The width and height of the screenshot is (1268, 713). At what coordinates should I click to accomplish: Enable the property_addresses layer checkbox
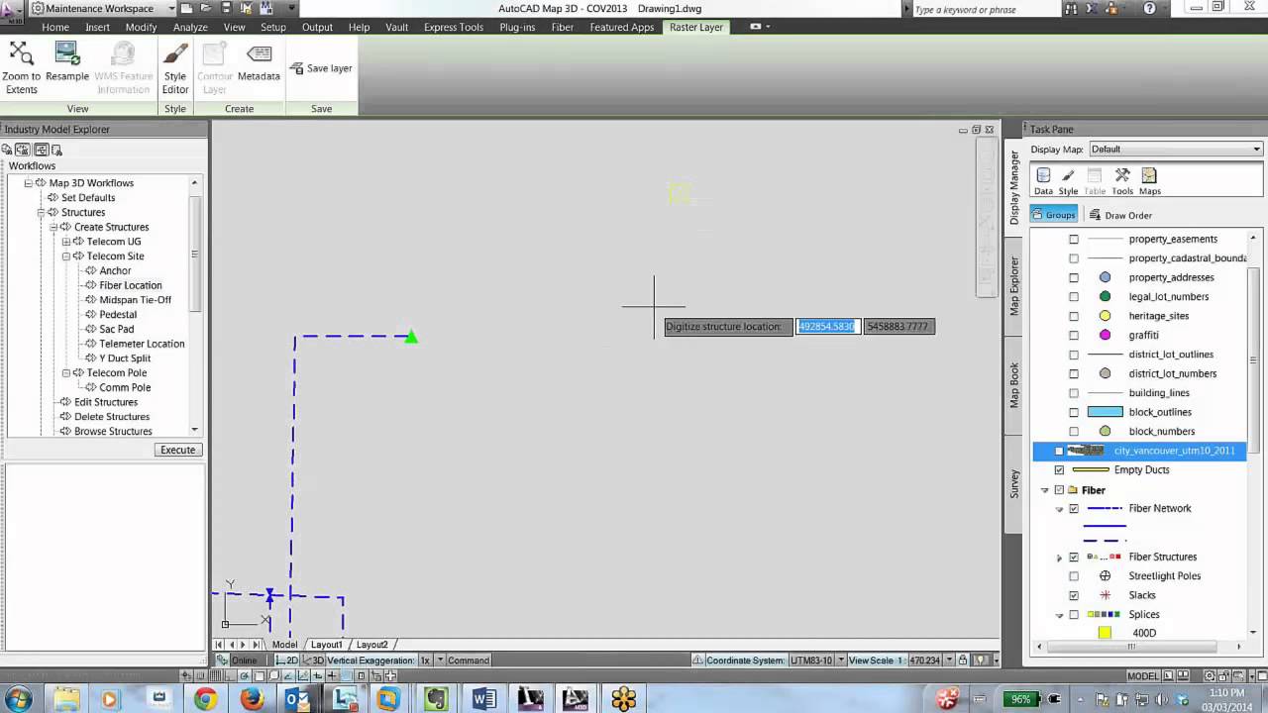pyautogui.click(x=1074, y=278)
